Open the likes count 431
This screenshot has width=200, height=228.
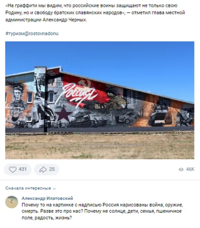(x=23, y=169)
